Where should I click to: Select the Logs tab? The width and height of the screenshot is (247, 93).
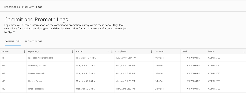tap(39, 7)
